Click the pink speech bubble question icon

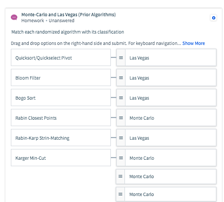coord(14,17)
